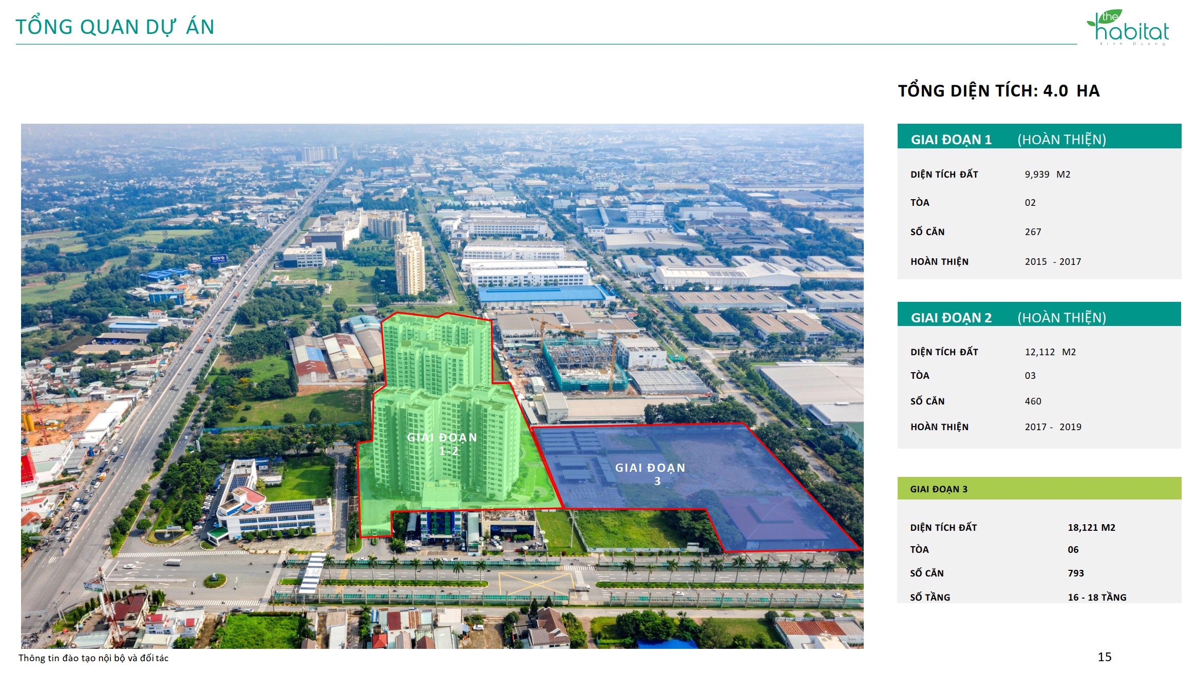
Task: Click the 'Thông tin đào tạo nội bộ' footer note
Action: (93, 658)
